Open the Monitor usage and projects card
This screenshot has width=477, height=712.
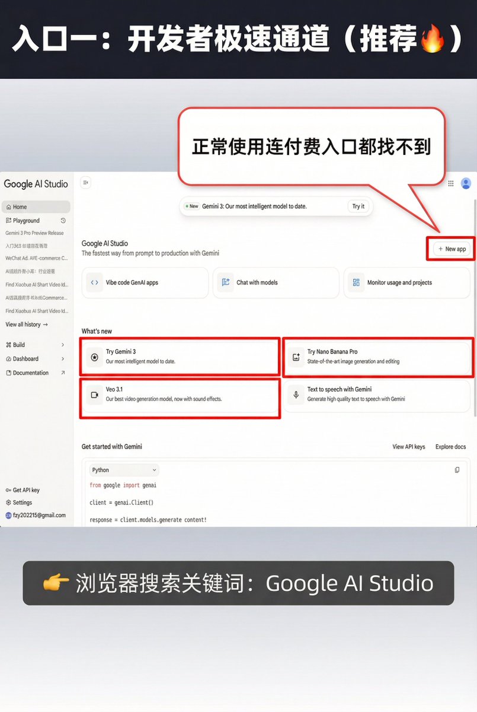click(x=407, y=282)
